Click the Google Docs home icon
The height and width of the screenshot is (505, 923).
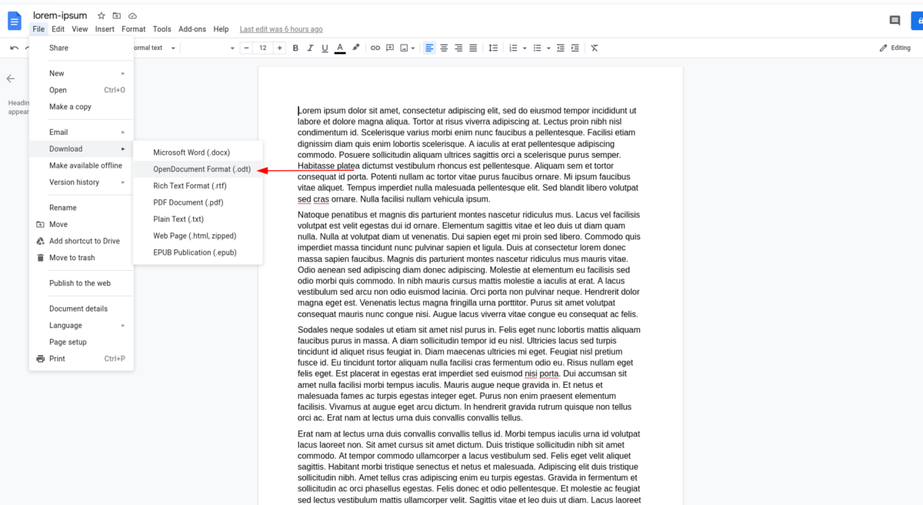(15, 21)
